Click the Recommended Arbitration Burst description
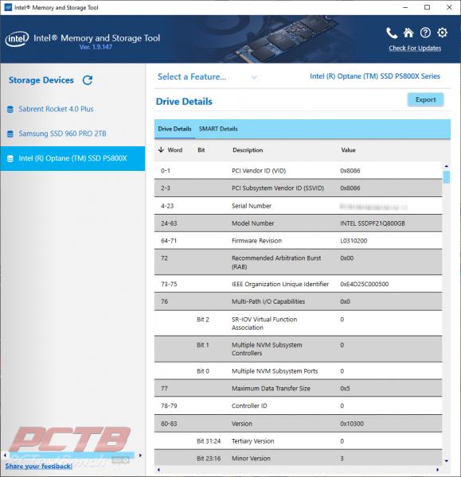The image size is (461, 477). click(x=276, y=262)
